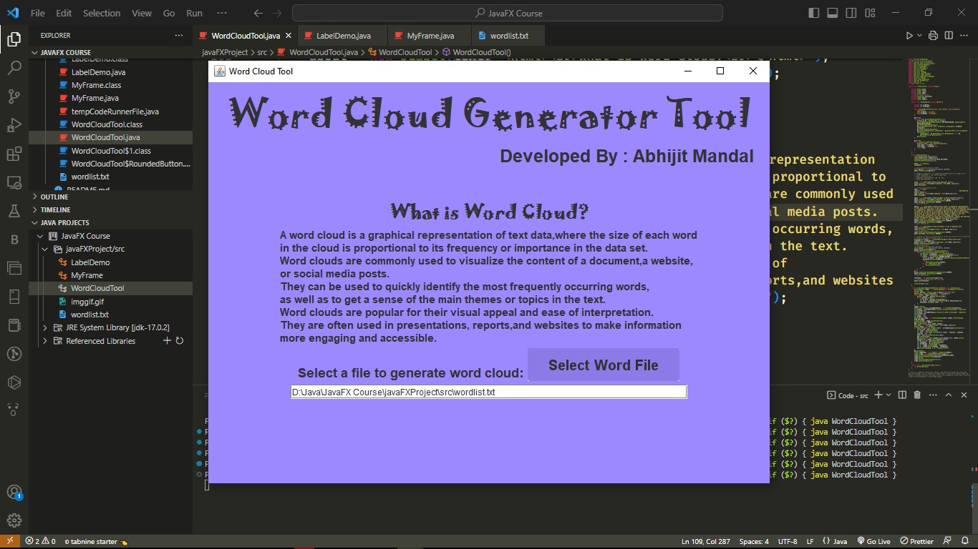Maximize the terminal panel with the up chevron
Screen dimensions: 978x549
coord(949,395)
